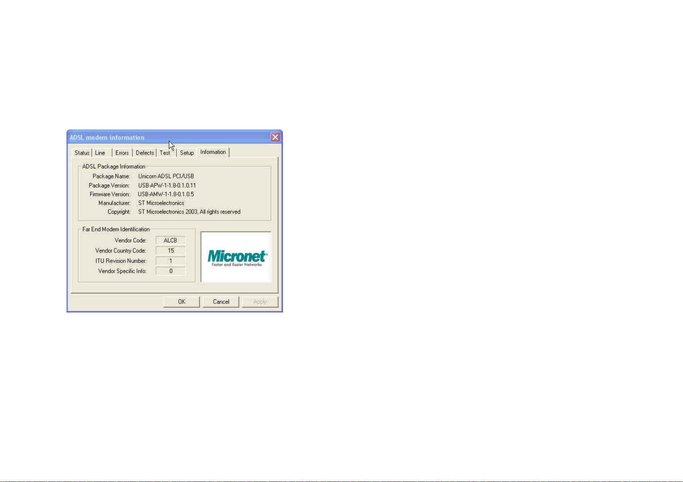Screen dimensions: 683x482
Task: Click the 'ADSL Package Information' group label
Action: pos(113,167)
